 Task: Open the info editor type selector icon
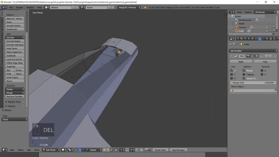4,7
